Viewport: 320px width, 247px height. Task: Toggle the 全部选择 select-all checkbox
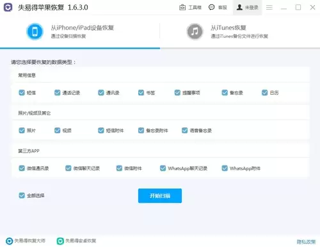point(22,195)
